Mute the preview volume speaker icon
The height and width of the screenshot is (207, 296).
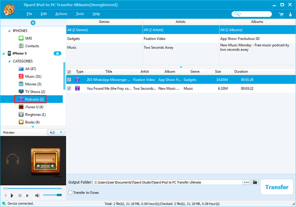coord(37,196)
